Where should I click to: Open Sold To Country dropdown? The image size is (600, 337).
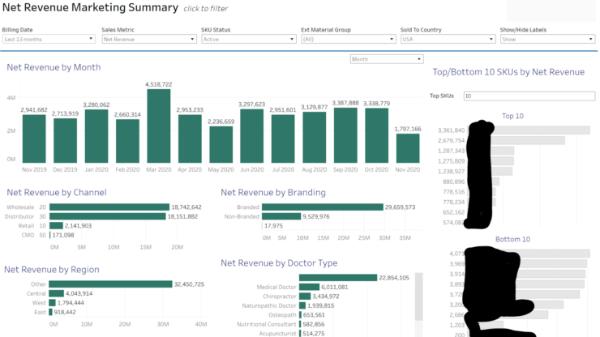click(446, 39)
